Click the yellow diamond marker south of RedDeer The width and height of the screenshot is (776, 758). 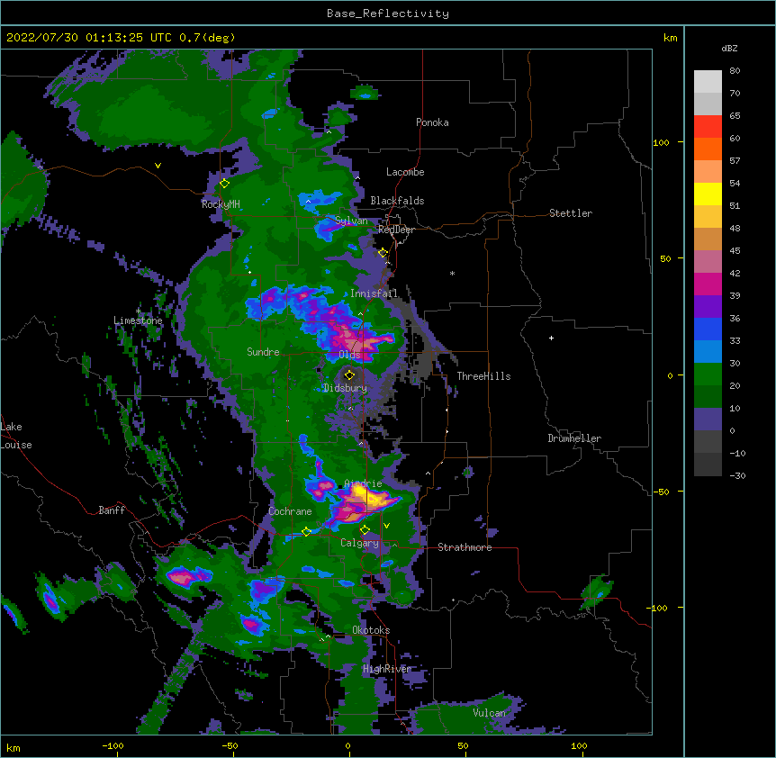(x=383, y=253)
